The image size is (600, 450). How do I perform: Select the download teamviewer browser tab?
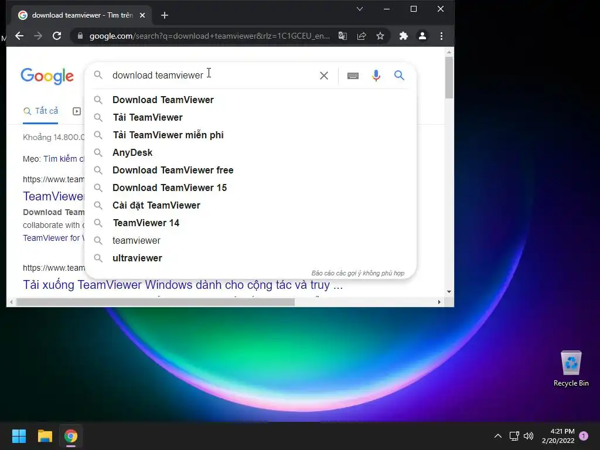point(82,15)
